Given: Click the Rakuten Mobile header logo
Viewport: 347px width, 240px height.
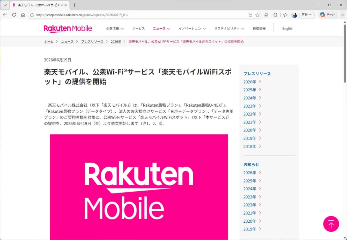Looking at the screenshot, I should [68, 28].
